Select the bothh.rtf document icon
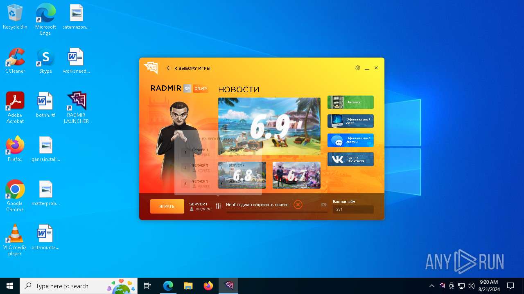The width and height of the screenshot is (524, 294). tap(45, 105)
